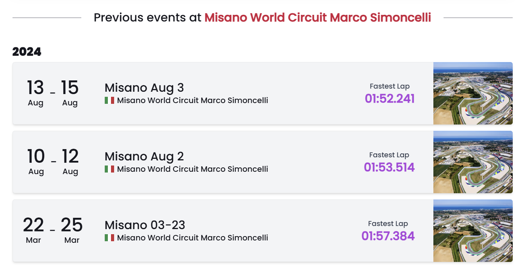Click the fastest lap time 01:53.514

click(389, 167)
